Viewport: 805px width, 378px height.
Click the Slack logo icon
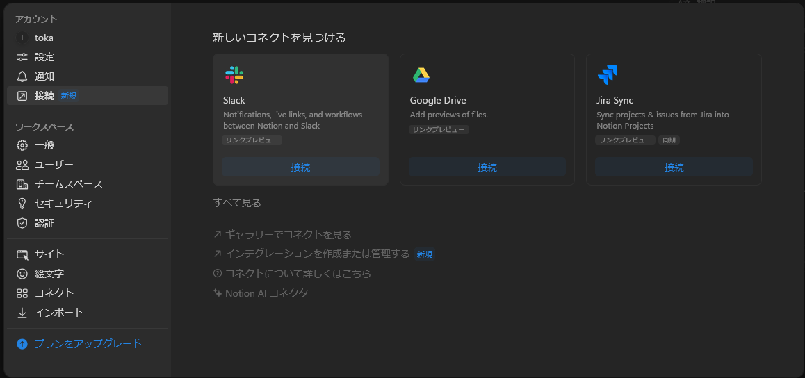point(234,76)
